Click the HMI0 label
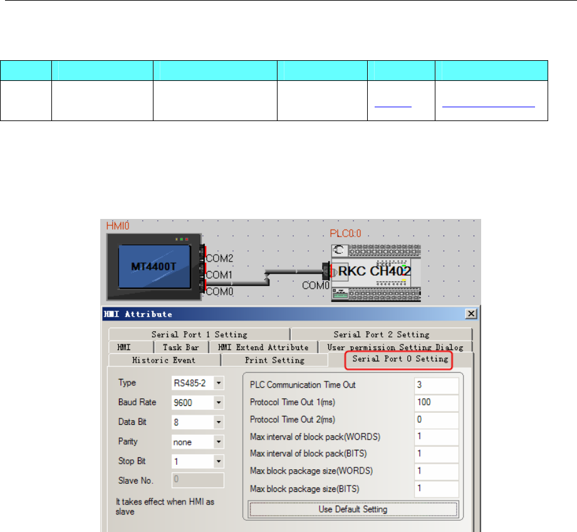Image resolution: width=577 pixels, height=532 pixels. tap(118, 226)
